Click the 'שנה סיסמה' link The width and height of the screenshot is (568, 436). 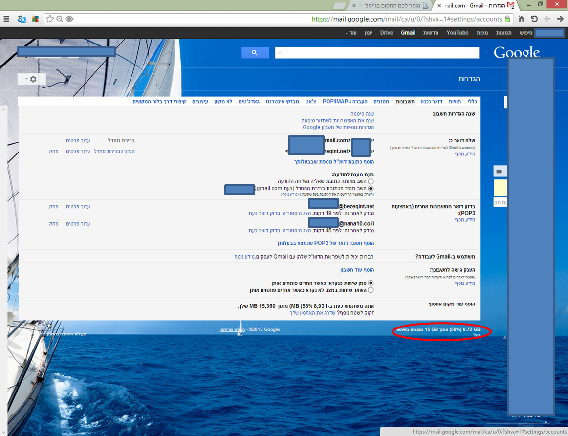point(362,114)
